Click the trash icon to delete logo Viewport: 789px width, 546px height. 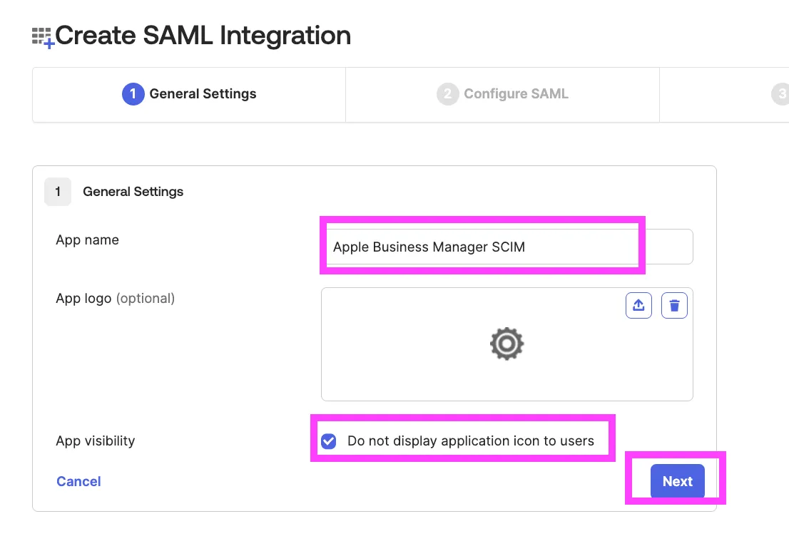tap(674, 306)
